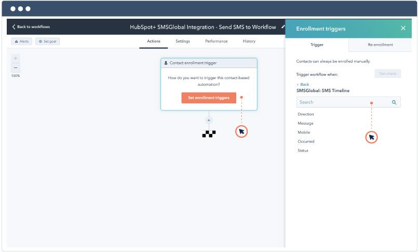Edit workflow name with pencil icon
The image size is (419, 252).
click(283, 26)
